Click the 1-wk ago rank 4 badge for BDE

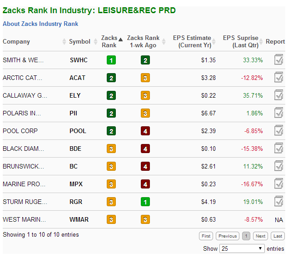tap(145, 149)
